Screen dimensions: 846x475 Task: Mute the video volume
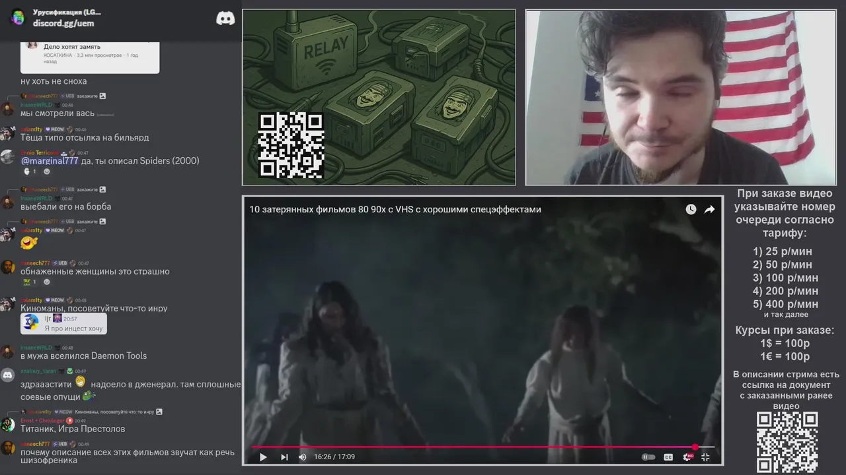tap(303, 457)
